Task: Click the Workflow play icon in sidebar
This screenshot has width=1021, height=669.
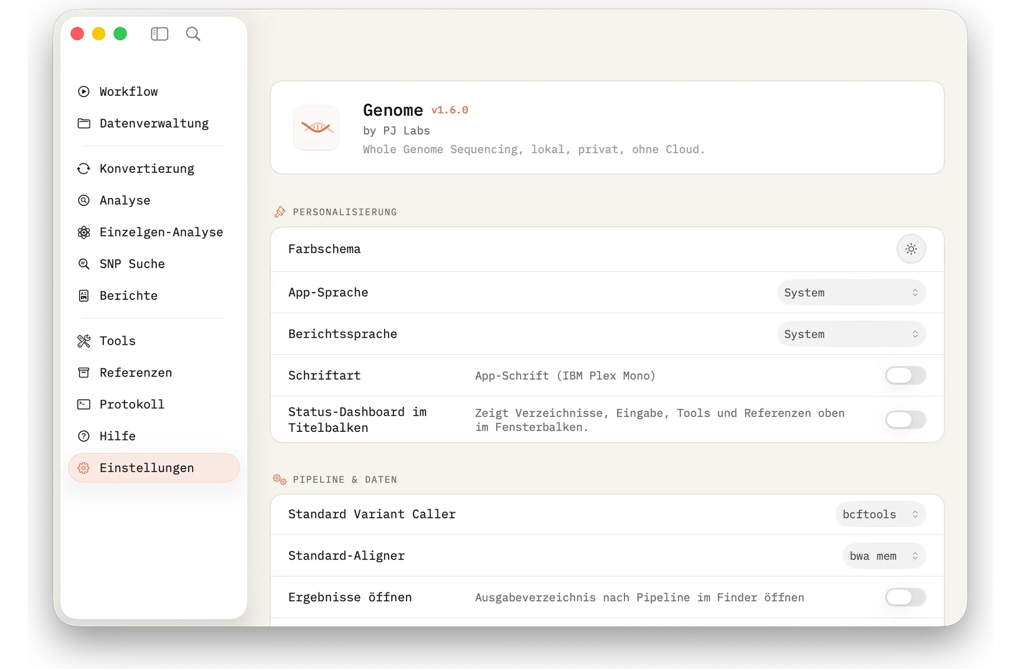Action: coord(83,91)
